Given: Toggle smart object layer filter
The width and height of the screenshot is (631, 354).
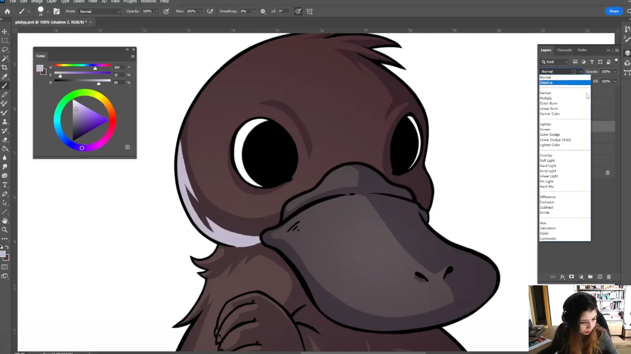Looking at the screenshot, I should click(608, 62).
